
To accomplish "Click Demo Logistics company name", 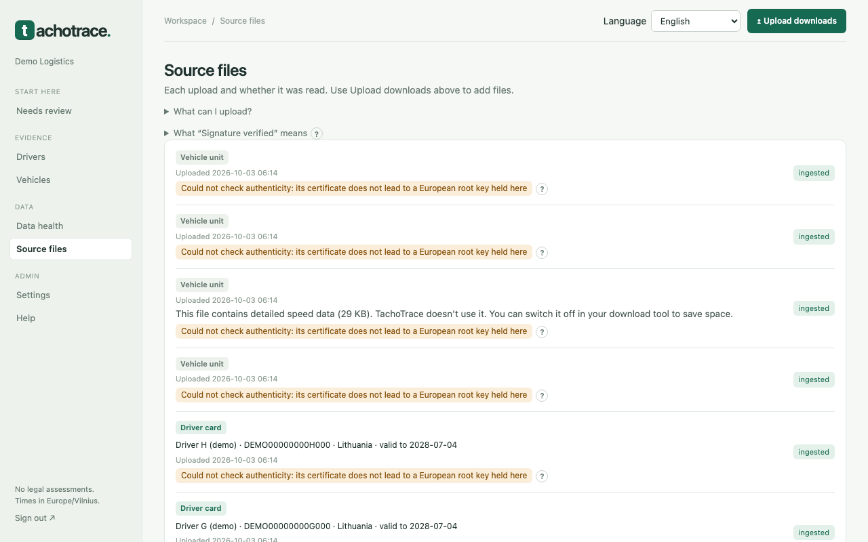I will tap(44, 62).
